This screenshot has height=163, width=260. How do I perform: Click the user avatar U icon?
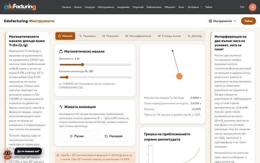point(253,7)
